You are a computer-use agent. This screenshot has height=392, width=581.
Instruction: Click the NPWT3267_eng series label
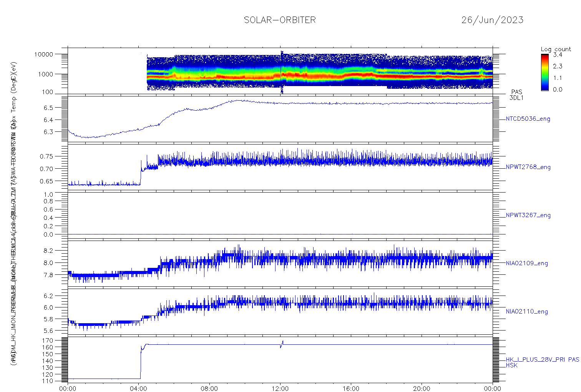coord(528,215)
